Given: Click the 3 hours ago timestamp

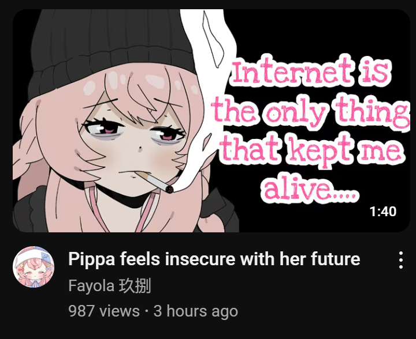Looking at the screenshot, I should pyautogui.click(x=195, y=311).
